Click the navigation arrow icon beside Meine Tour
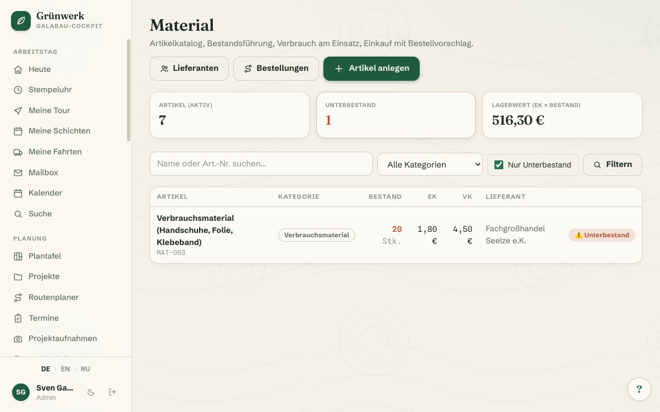The width and height of the screenshot is (660, 412). 18,110
